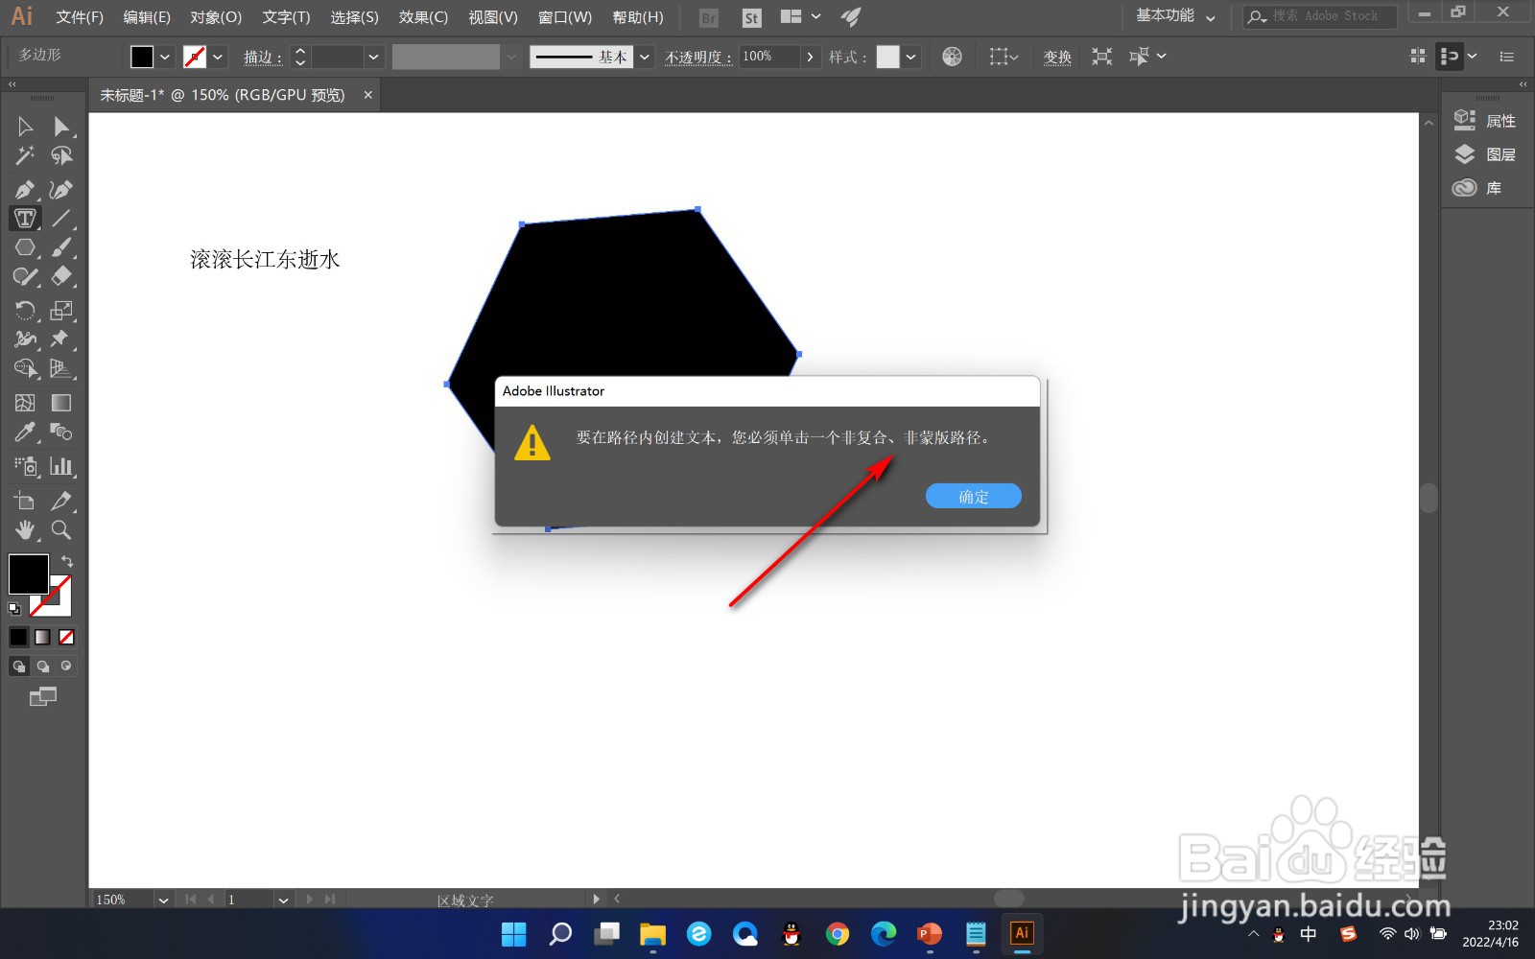Open the 属性 properties panel
The width and height of the screenshot is (1535, 959).
tap(1485, 121)
